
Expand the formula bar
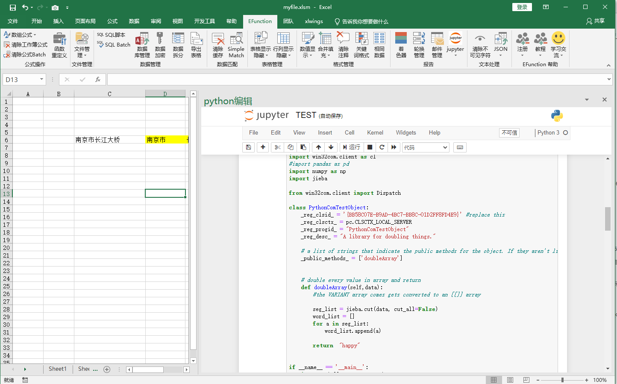click(609, 79)
